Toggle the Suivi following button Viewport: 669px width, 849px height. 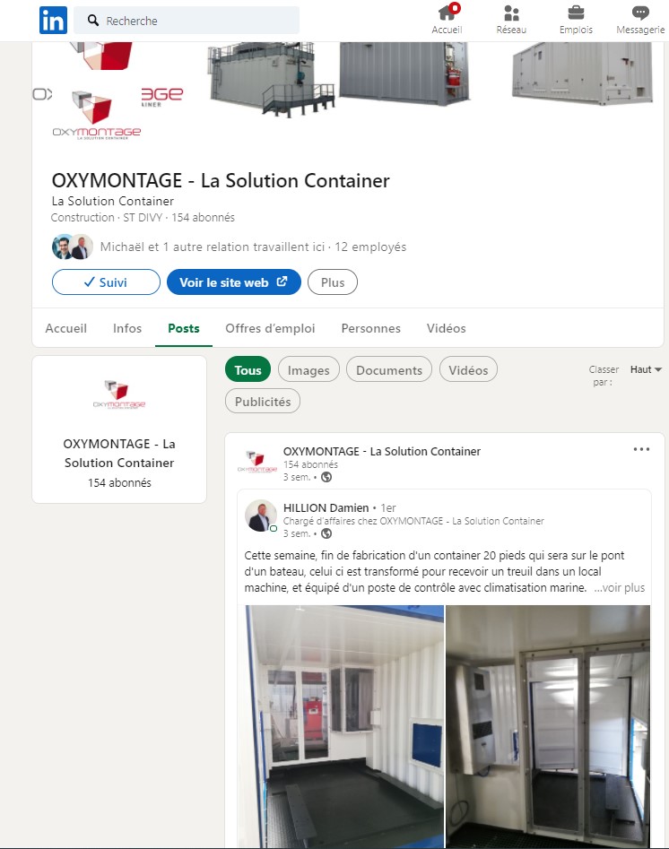click(106, 282)
